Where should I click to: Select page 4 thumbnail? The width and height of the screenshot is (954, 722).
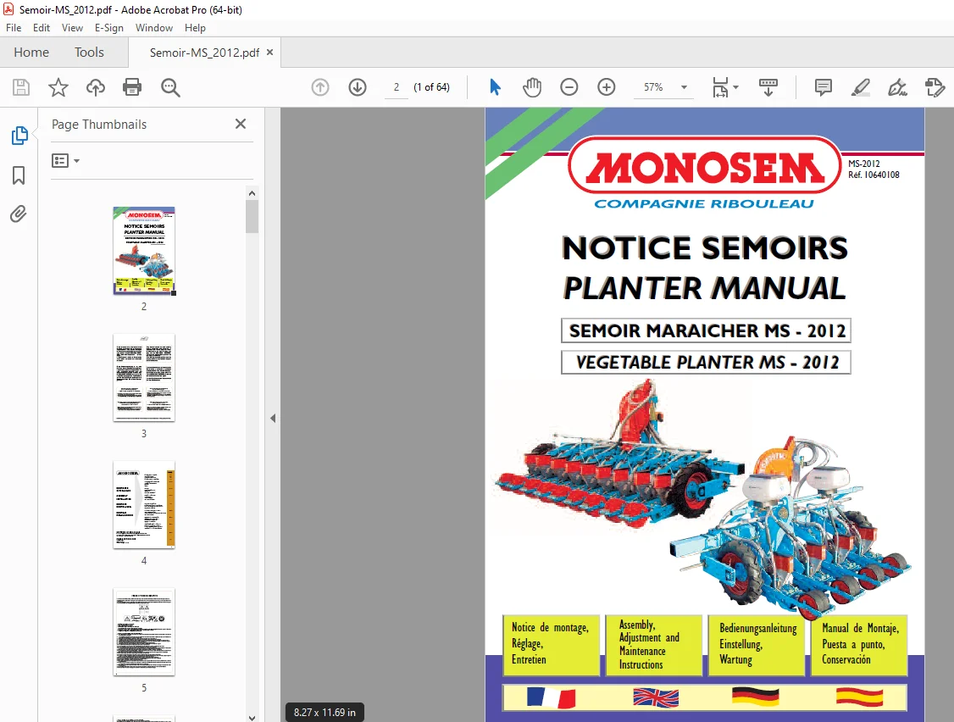click(144, 505)
